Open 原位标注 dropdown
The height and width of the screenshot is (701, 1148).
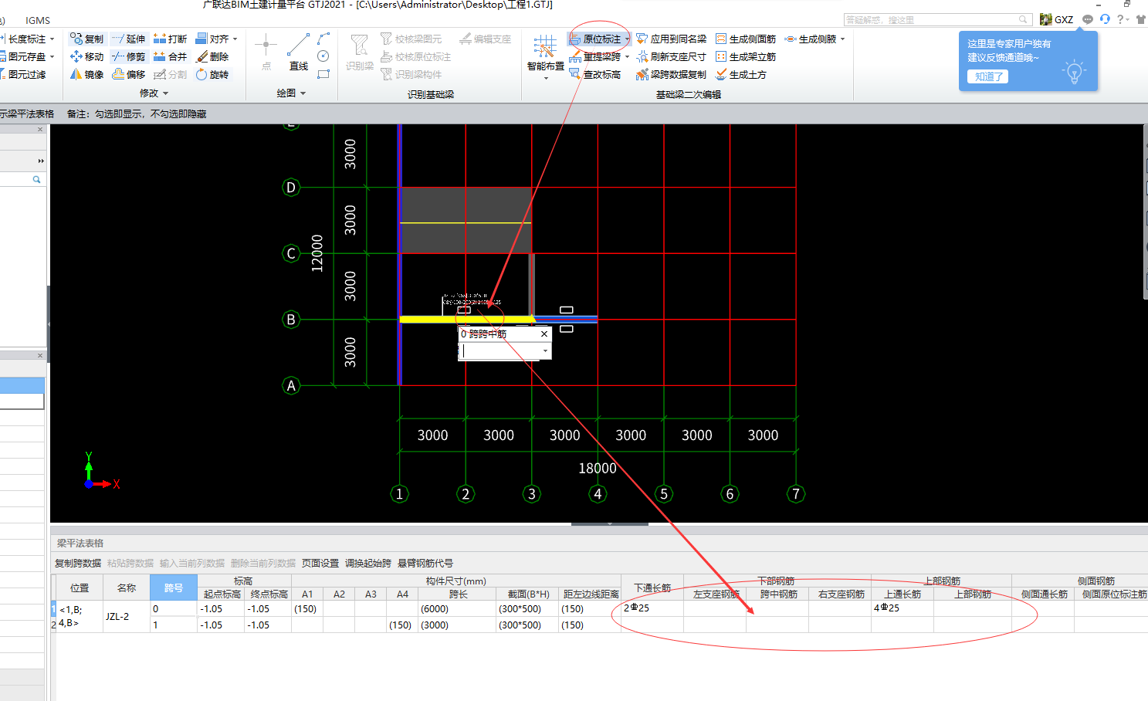click(628, 39)
